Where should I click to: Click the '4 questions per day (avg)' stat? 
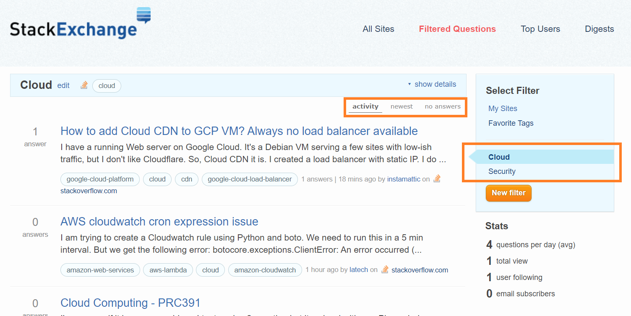tap(531, 245)
